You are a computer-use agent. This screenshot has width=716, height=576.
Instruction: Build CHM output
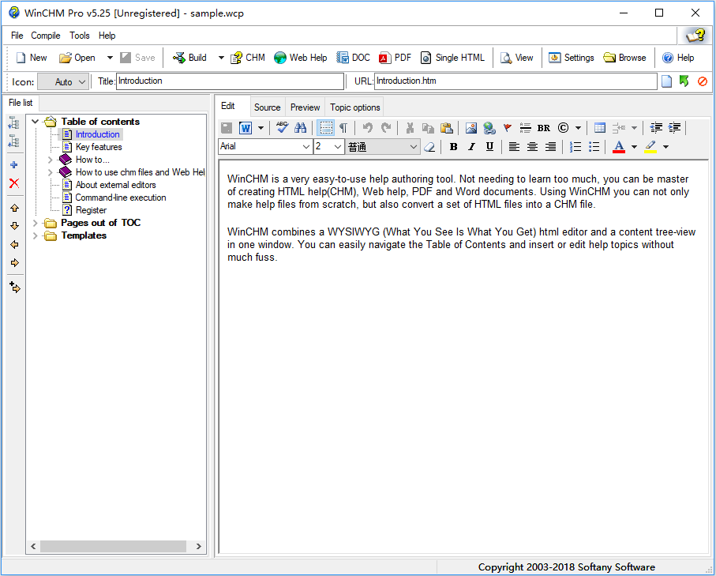pos(248,58)
